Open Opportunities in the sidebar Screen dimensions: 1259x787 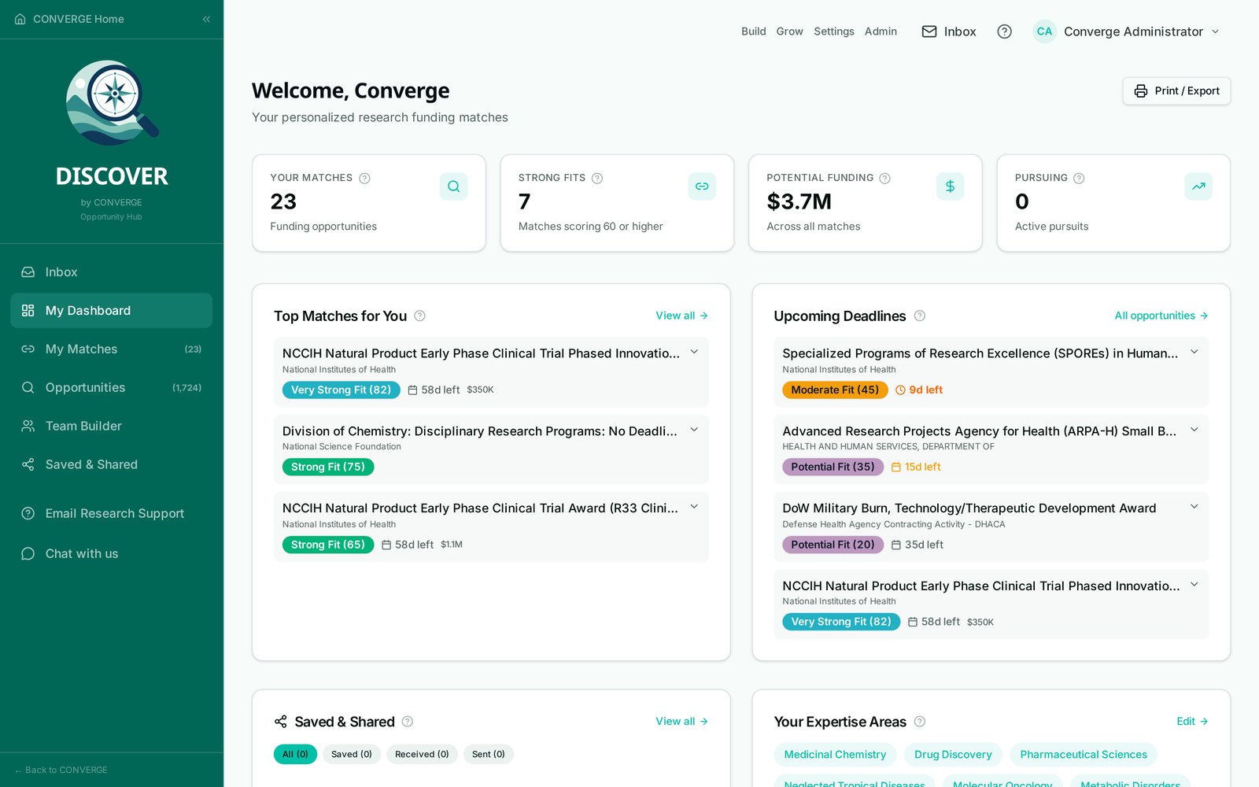point(111,388)
